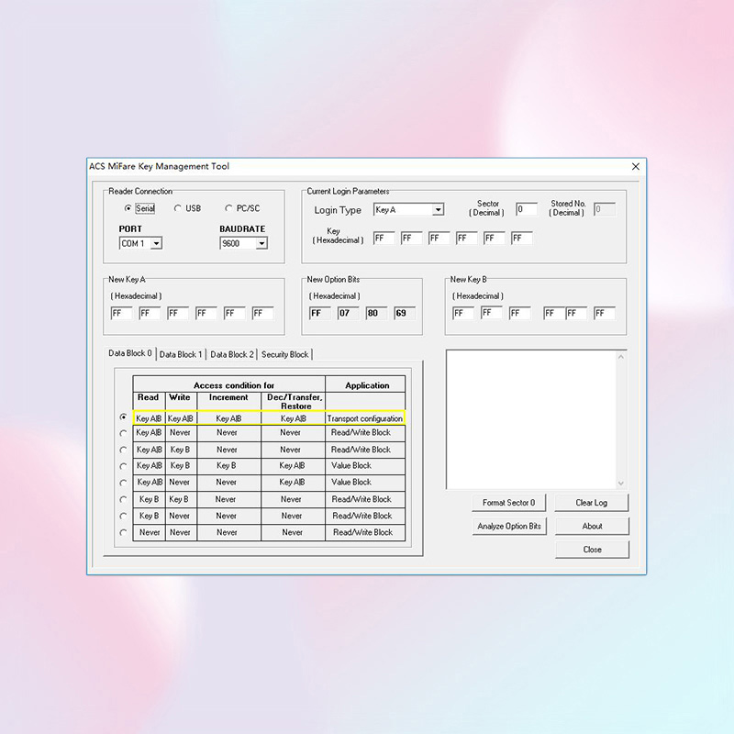Screen dimensions: 734x734
Task: Click the Sector (Decimal) input field
Action: tap(526, 209)
